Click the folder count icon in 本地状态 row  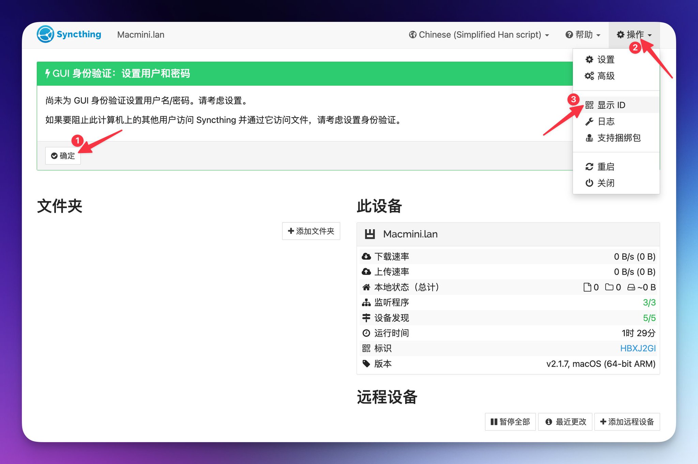click(609, 287)
